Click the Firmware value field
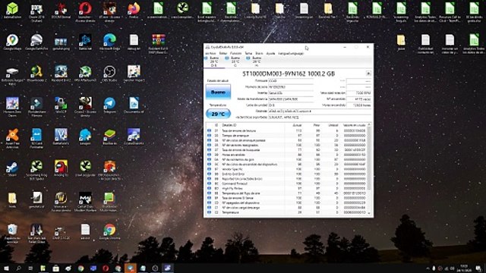The height and width of the screenshot is (273, 486). (291, 81)
